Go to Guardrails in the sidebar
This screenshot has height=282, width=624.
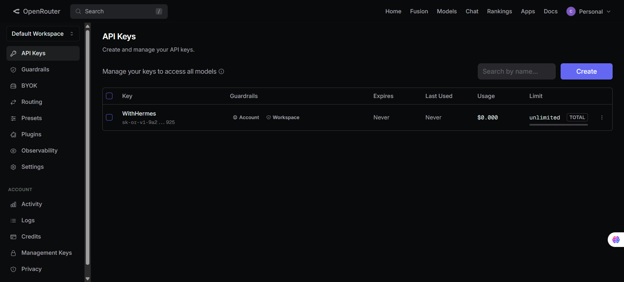[x=43, y=69]
